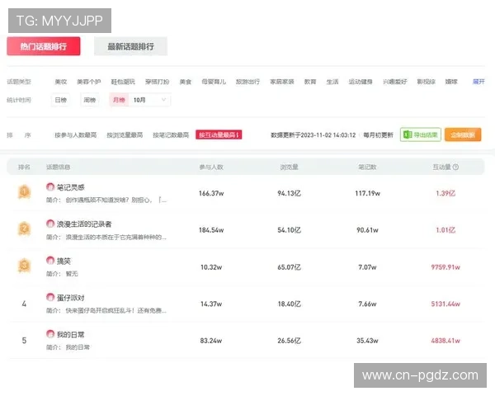
Task: Sort by 按笔记数最高
Action: coord(171,135)
